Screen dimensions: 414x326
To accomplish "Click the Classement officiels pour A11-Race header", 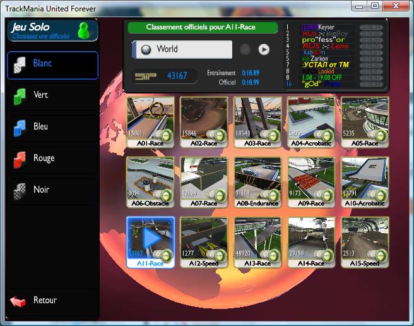I will point(202,28).
